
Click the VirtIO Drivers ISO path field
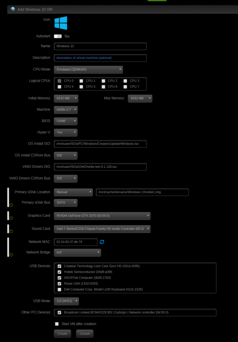[100, 167]
